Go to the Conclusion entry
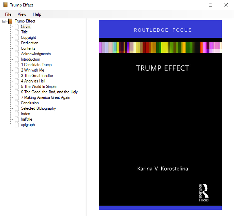234x216 pixels. click(30, 103)
